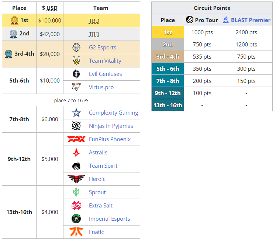Click the Fnatic orange logo
The height and width of the screenshot is (241, 276).
pyautogui.click(x=76, y=232)
